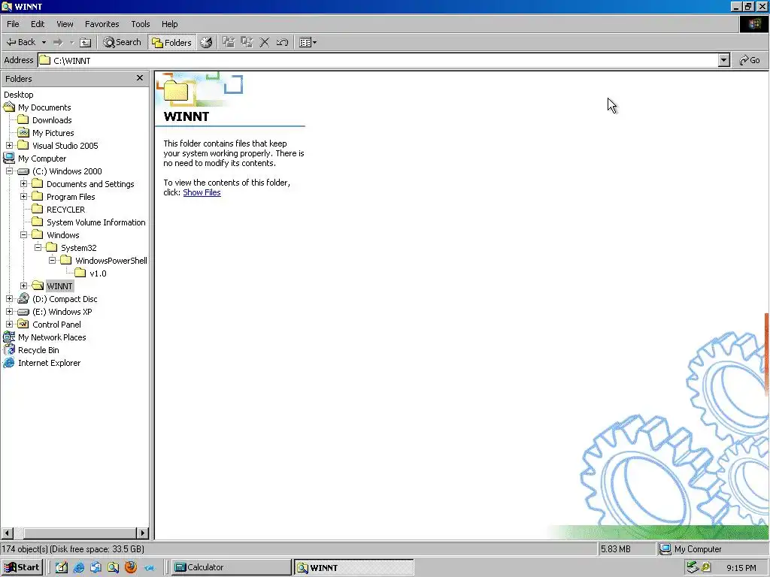Select My Computer in the tree
Screen dimensions: 770x577
pos(42,159)
